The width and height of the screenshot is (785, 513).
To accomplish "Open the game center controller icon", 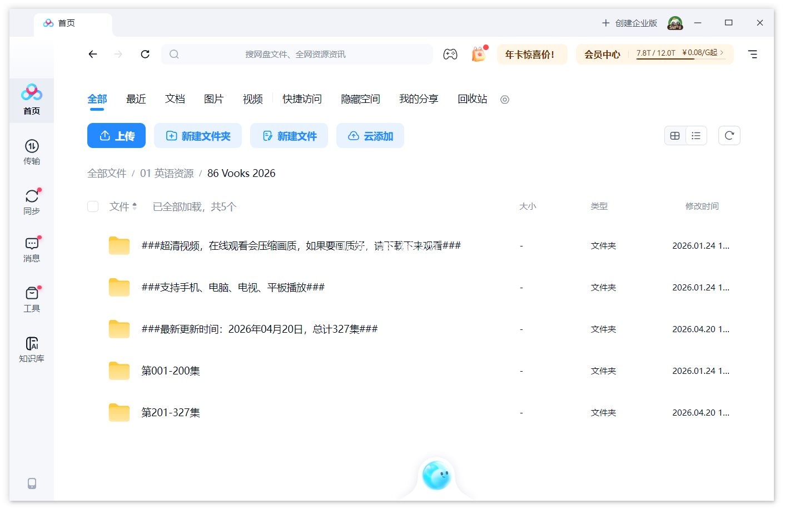I will [450, 54].
